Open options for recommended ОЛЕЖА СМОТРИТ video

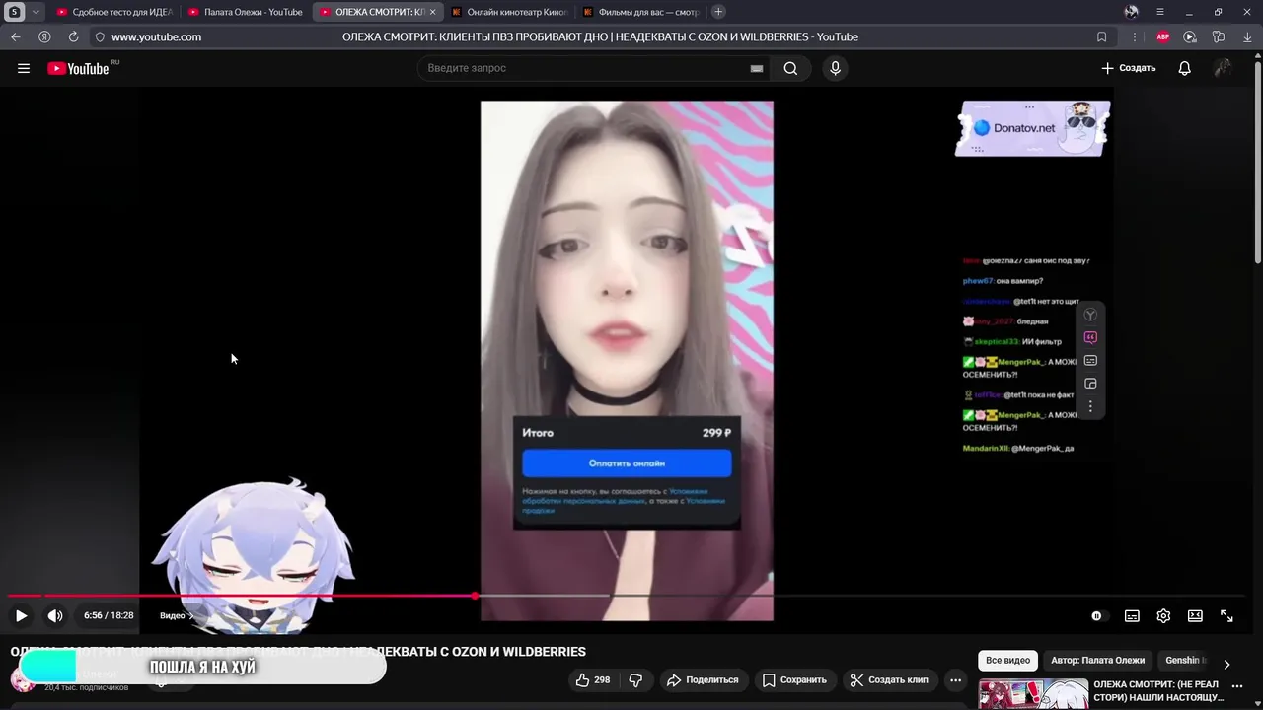[1237, 685]
